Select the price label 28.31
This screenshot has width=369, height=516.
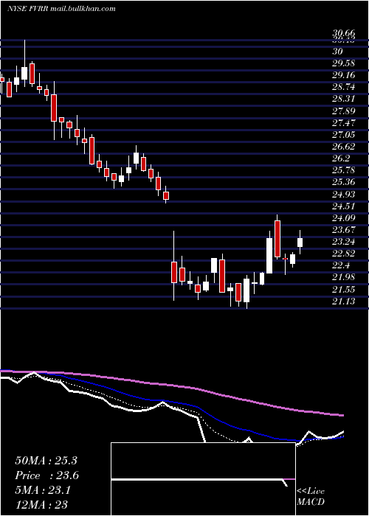[x=344, y=99]
